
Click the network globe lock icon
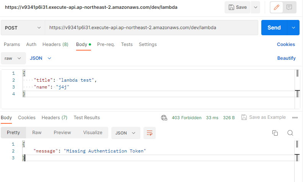click(164, 118)
